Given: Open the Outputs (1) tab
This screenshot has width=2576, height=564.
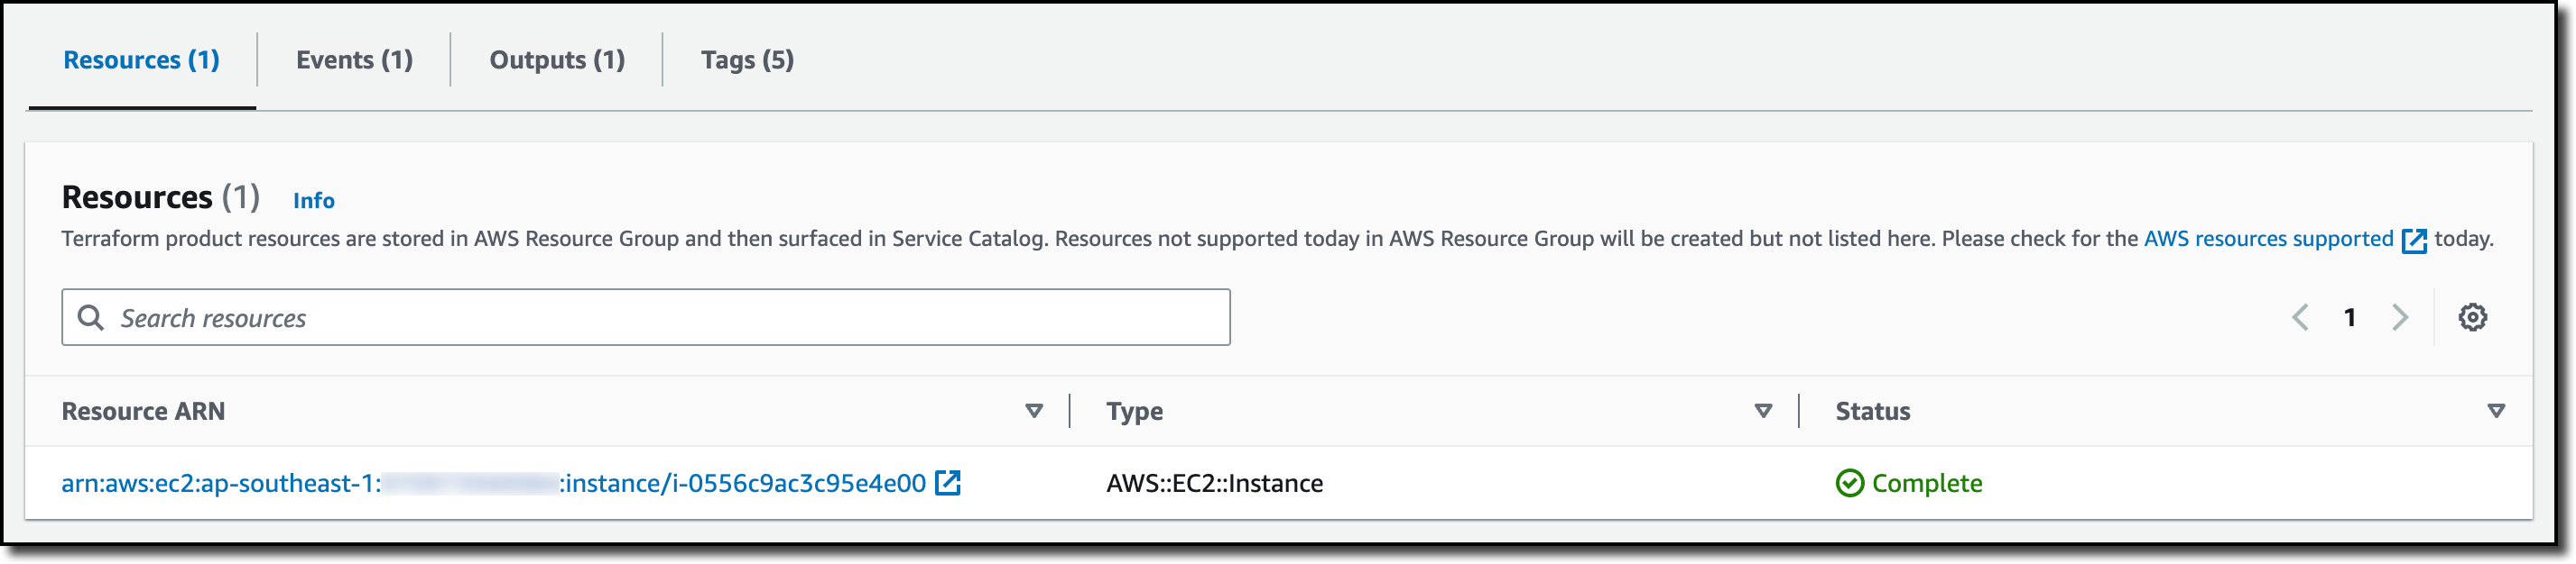Looking at the screenshot, I should [x=557, y=59].
